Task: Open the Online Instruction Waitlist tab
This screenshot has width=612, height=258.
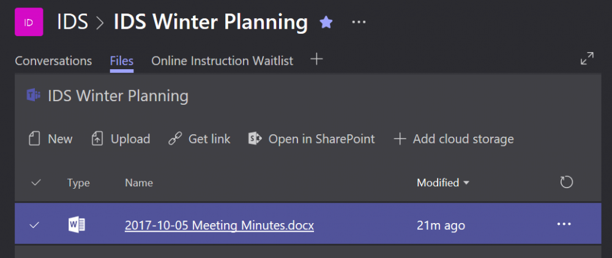Action: tap(222, 61)
